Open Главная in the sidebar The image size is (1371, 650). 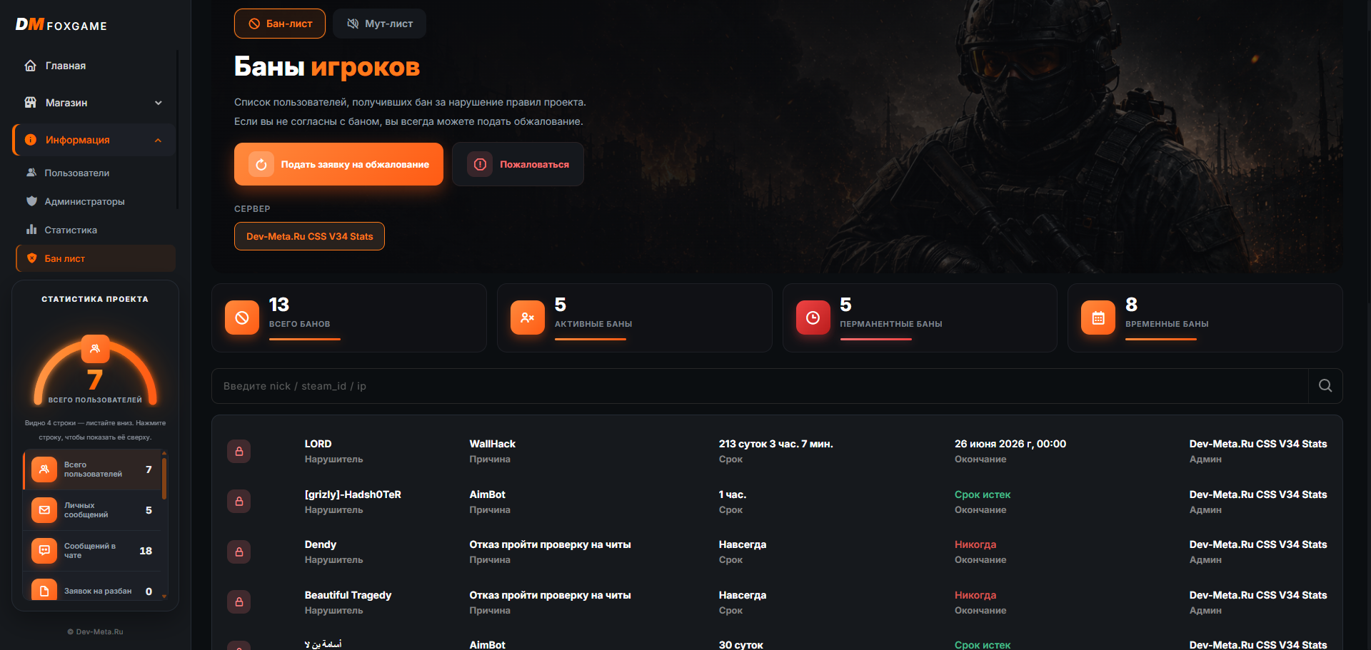click(94, 66)
